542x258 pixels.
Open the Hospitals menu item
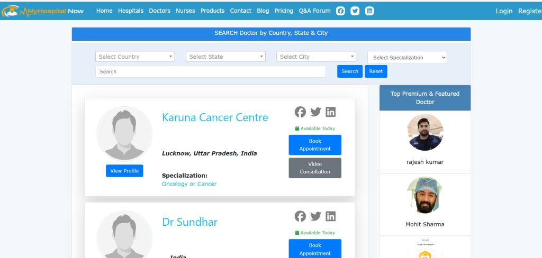[131, 11]
